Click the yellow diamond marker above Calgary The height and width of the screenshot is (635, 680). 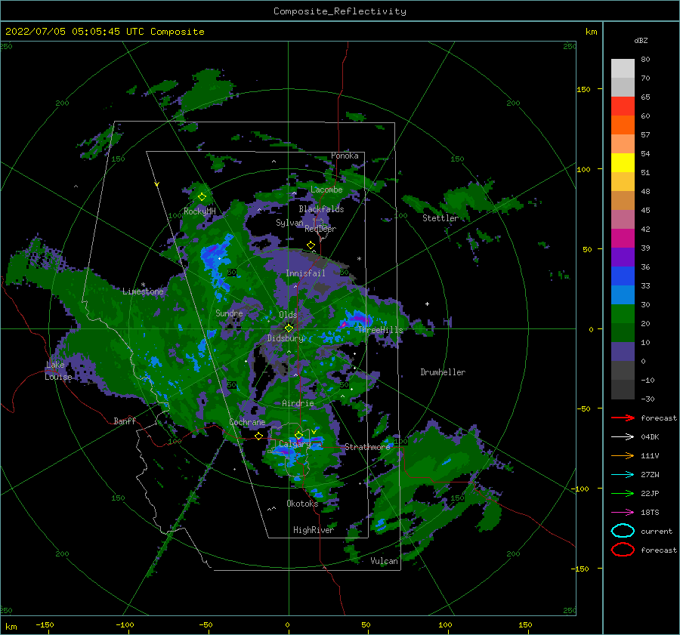point(298,435)
